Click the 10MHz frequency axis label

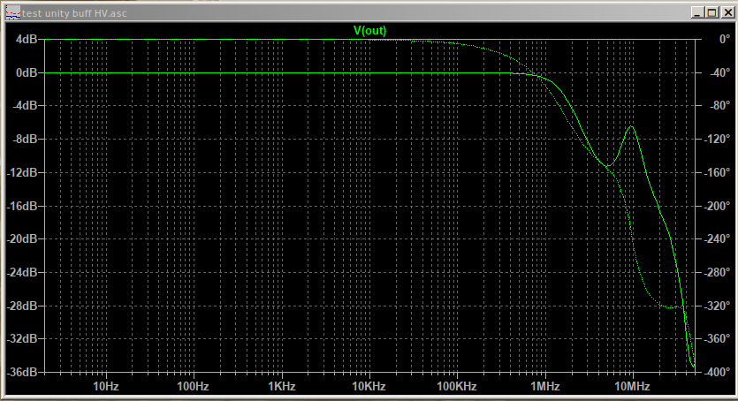(x=632, y=387)
